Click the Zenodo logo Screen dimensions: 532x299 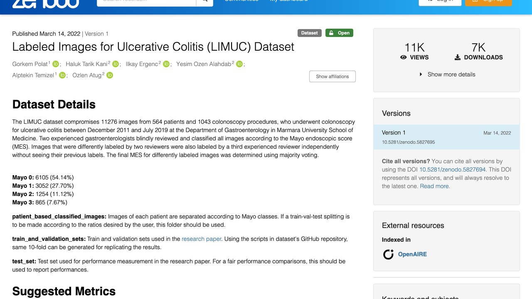click(x=46, y=3)
